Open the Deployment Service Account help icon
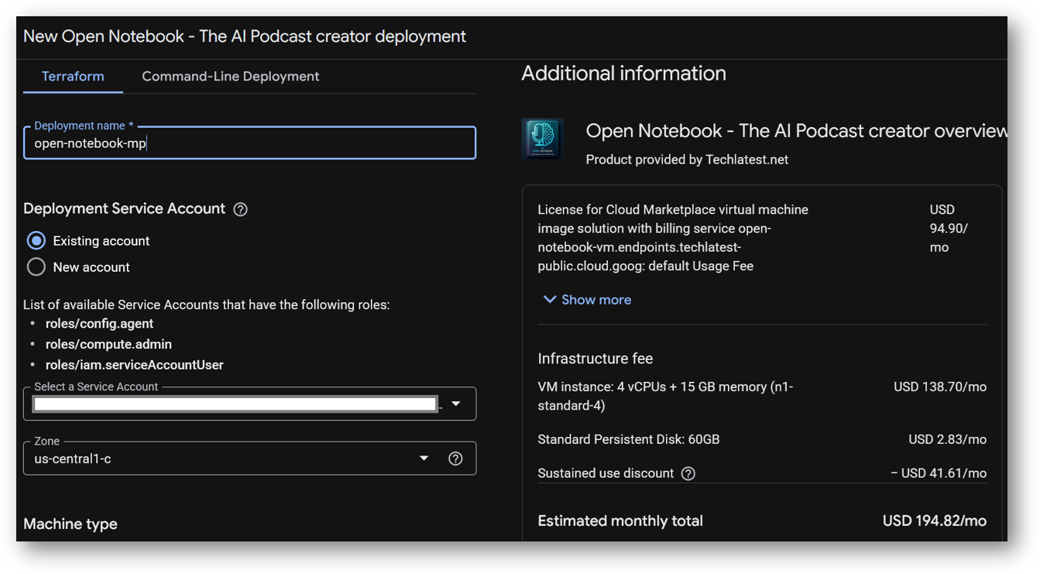The image size is (1040, 574). (241, 209)
